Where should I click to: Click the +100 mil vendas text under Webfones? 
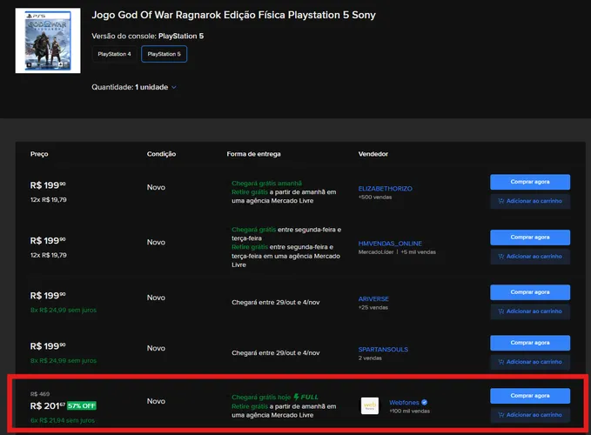tap(409, 412)
